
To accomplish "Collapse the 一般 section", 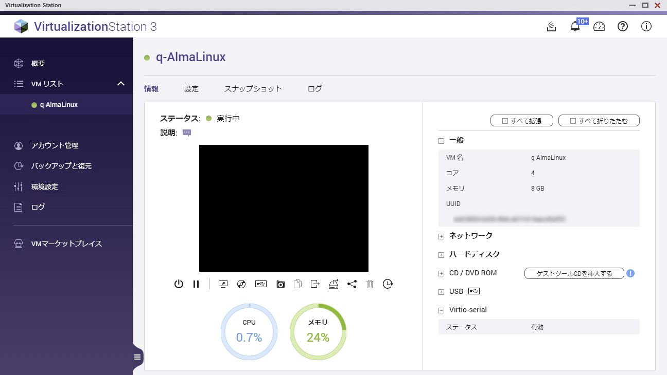I will coord(441,141).
